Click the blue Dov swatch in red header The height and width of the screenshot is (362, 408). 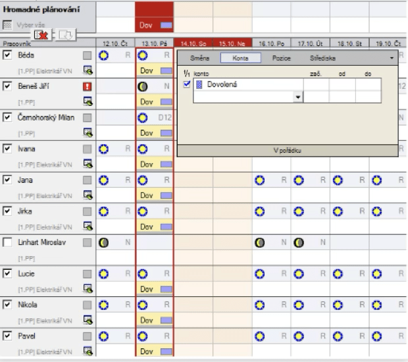(166, 25)
